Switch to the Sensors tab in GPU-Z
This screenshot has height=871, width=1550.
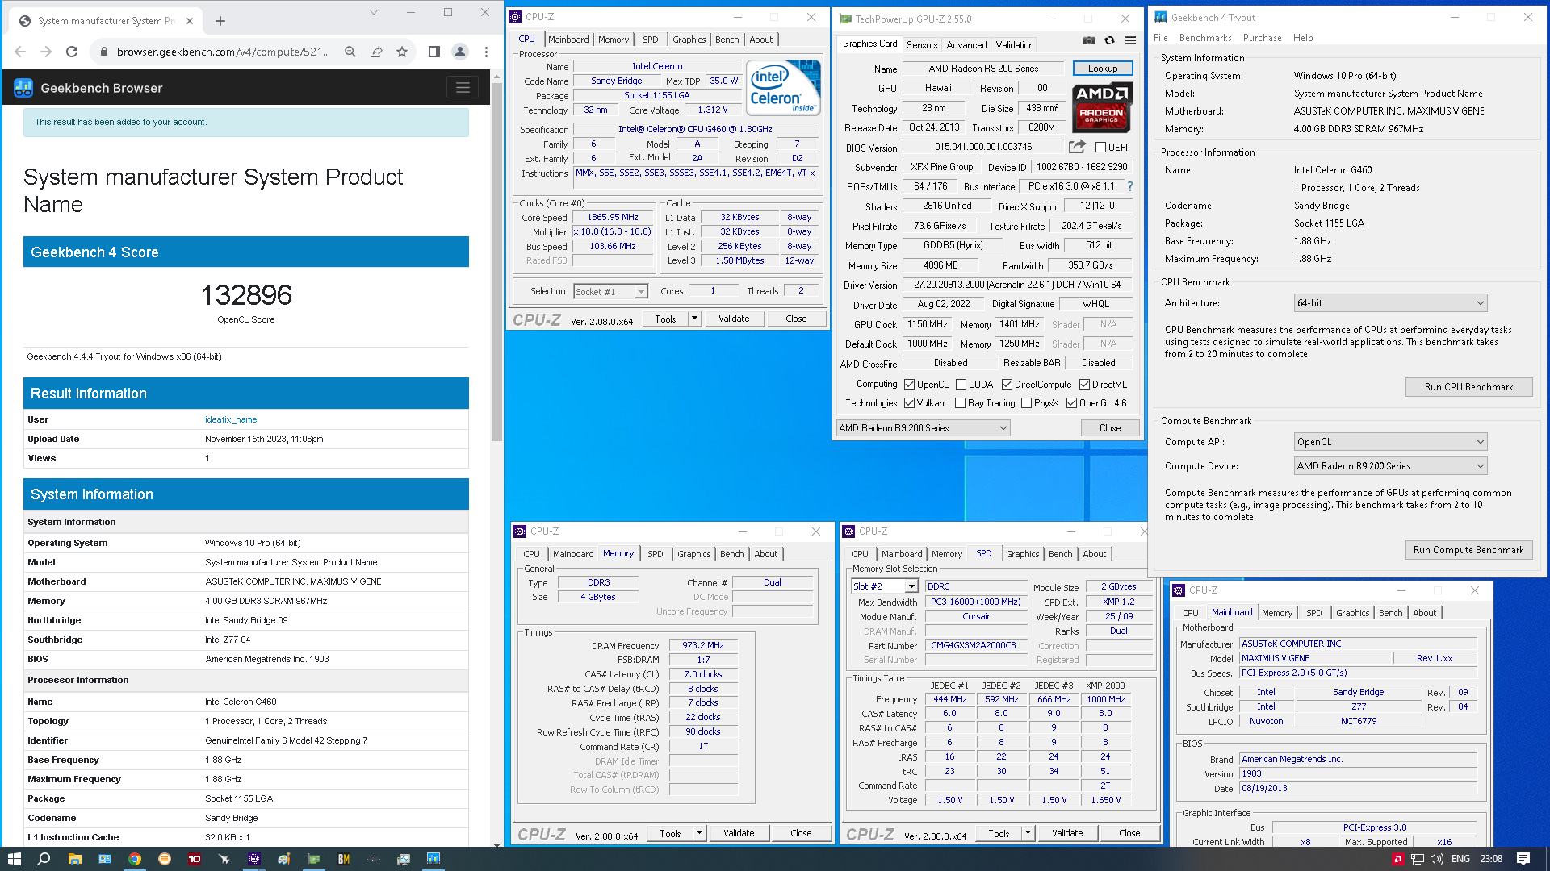(922, 45)
